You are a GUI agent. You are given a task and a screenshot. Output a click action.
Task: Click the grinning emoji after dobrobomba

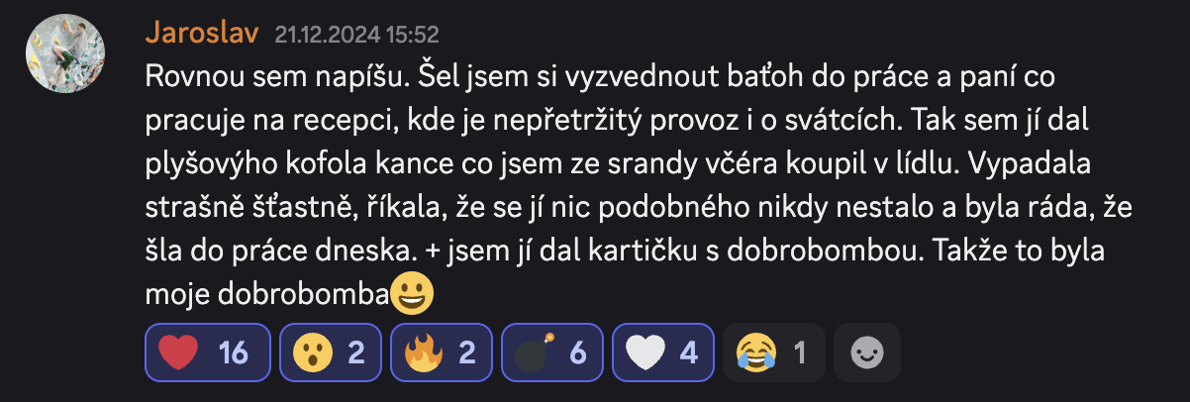414,294
